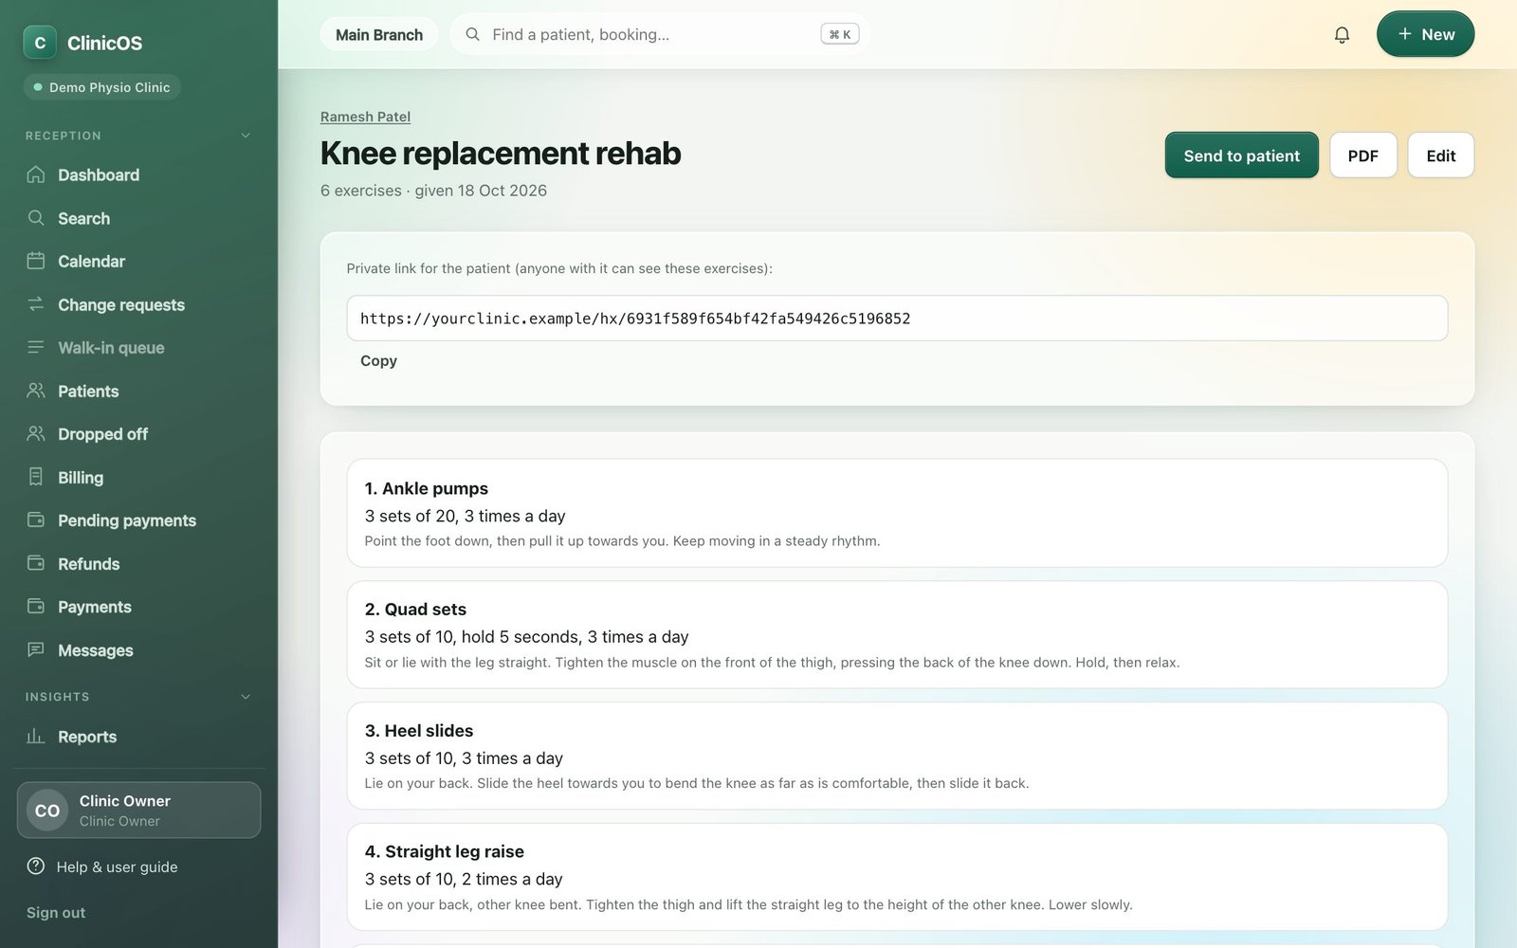Select the Quad sets exercise card
The height and width of the screenshot is (948, 1517).
click(897, 634)
